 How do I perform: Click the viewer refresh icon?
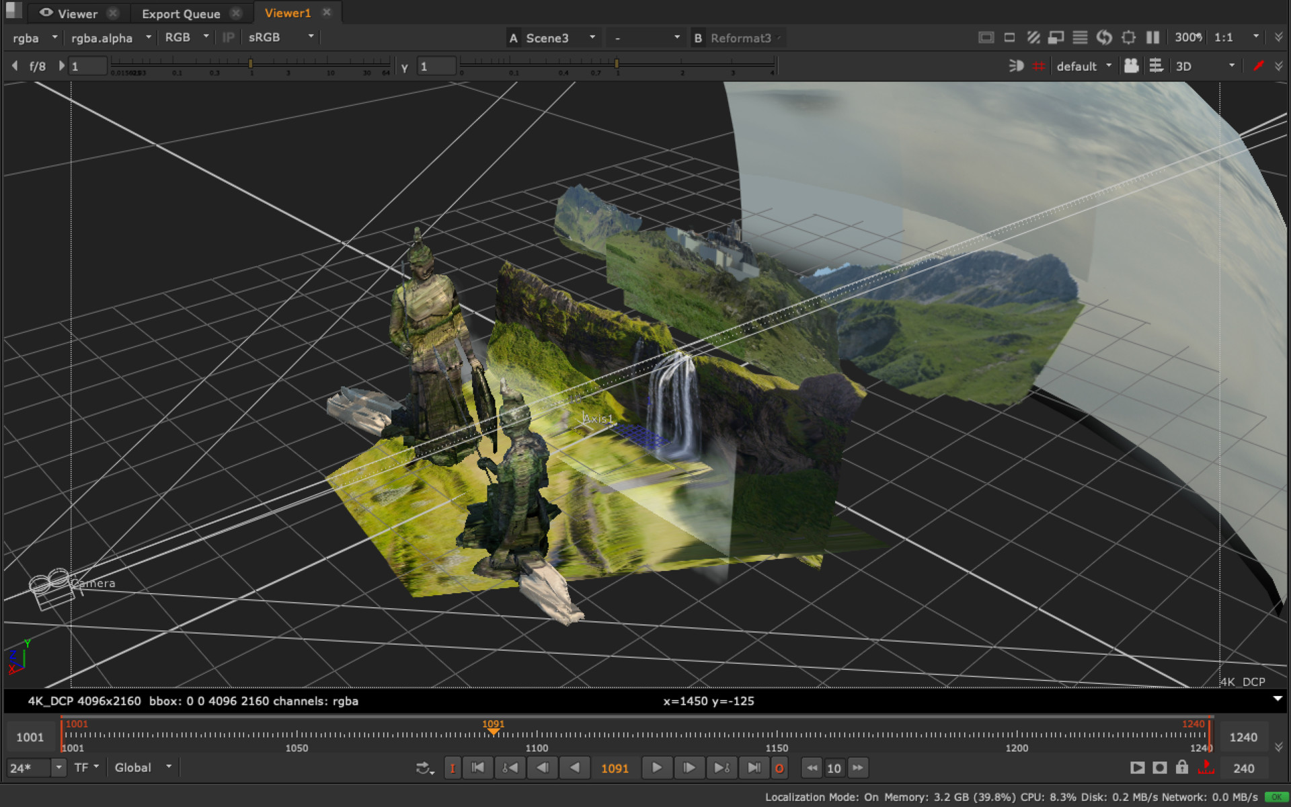1105,38
